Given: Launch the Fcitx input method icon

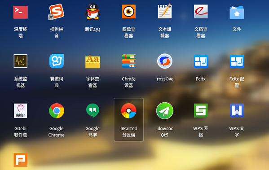Looking at the screenshot, I should point(201,61).
